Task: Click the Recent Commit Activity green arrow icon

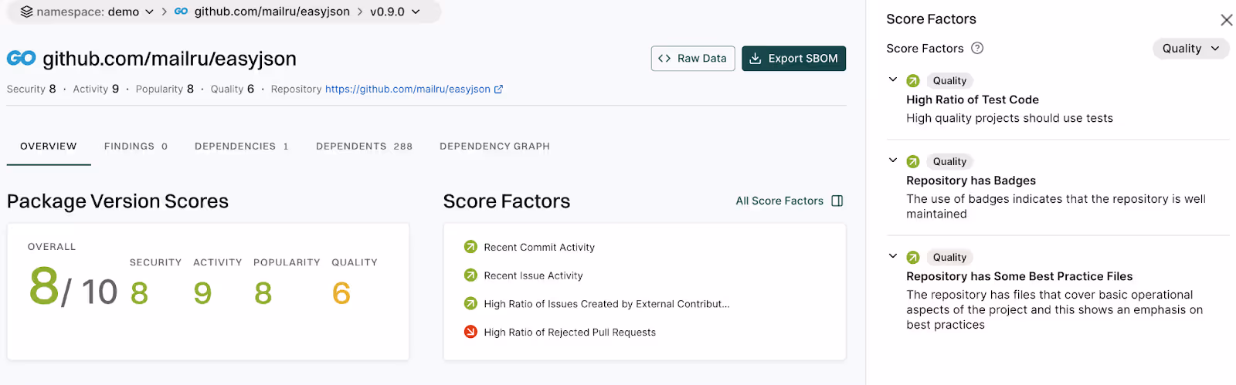Action: 470,247
